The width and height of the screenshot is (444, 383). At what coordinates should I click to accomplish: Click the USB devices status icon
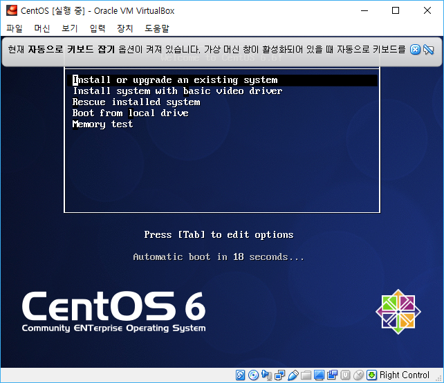coord(293,375)
